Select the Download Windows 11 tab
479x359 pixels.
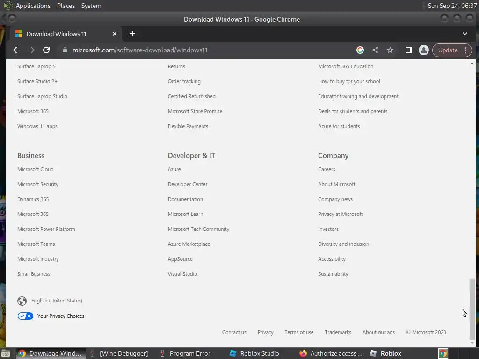point(65,34)
